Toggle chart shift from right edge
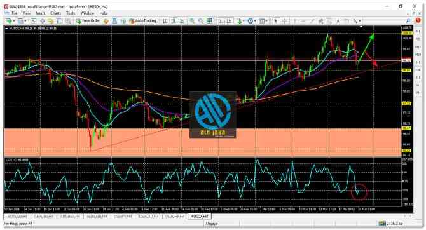Image resolution: width=426 pixels, height=230 pixels. click(230, 21)
